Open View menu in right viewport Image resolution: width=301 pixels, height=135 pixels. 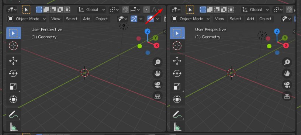(x=219, y=19)
